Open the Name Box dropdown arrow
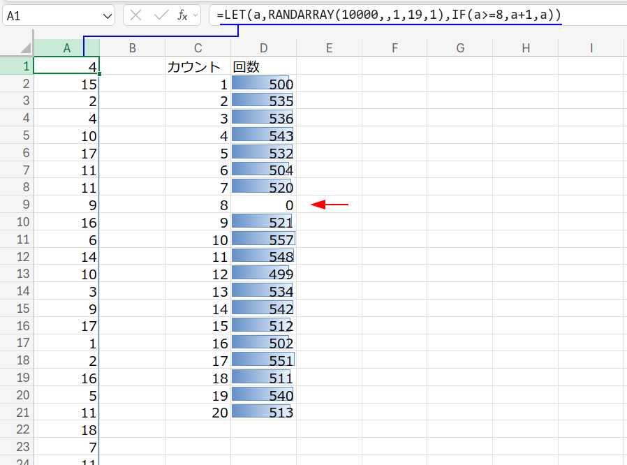 [108, 15]
